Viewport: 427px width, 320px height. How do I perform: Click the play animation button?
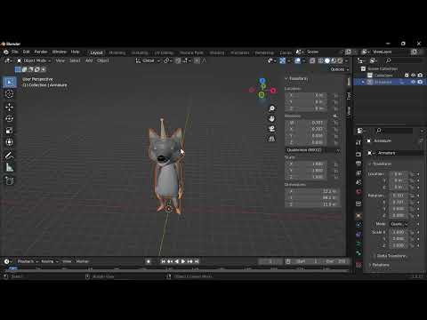tap(183, 261)
